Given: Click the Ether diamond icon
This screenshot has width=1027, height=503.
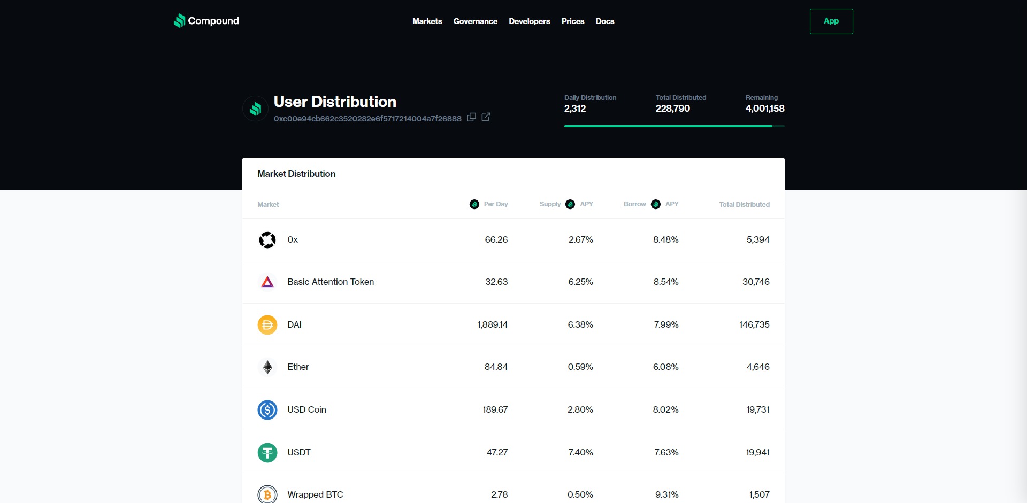Looking at the screenshot, I should 267,367.
